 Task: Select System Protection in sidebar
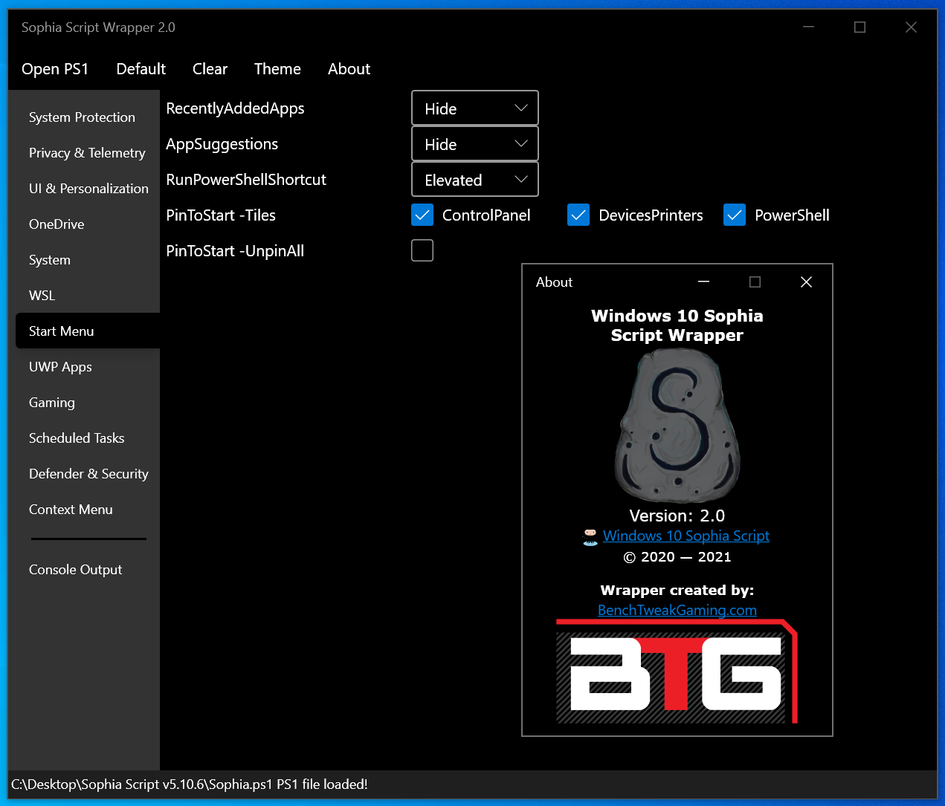(88, 117)
